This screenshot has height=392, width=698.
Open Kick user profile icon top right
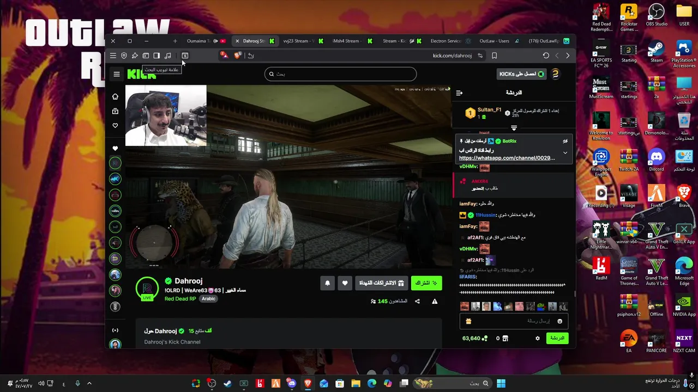556,74
